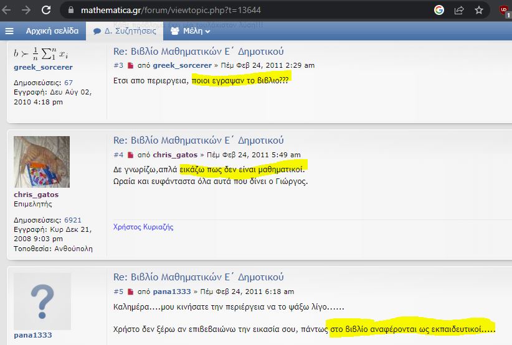This screenshot has height=345, width=512.
Task: Click the red post icon of #5
Action: pos(130,292)
